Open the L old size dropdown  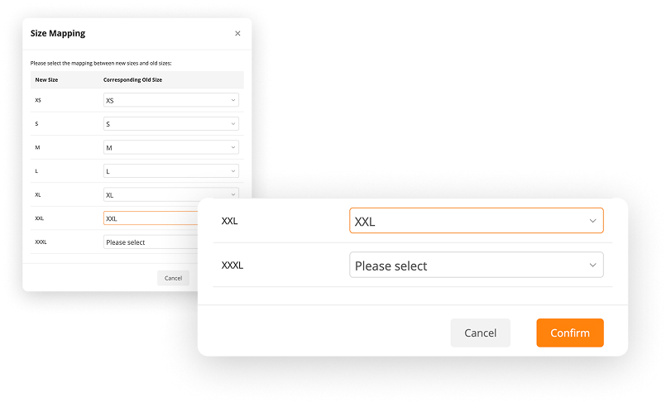pos(170,171)
